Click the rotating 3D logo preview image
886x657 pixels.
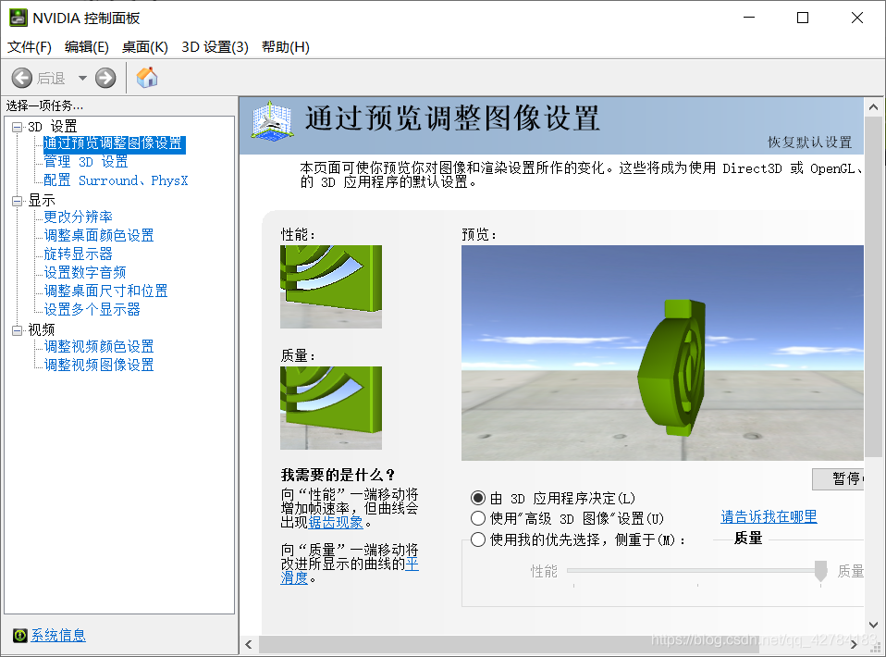662,353
